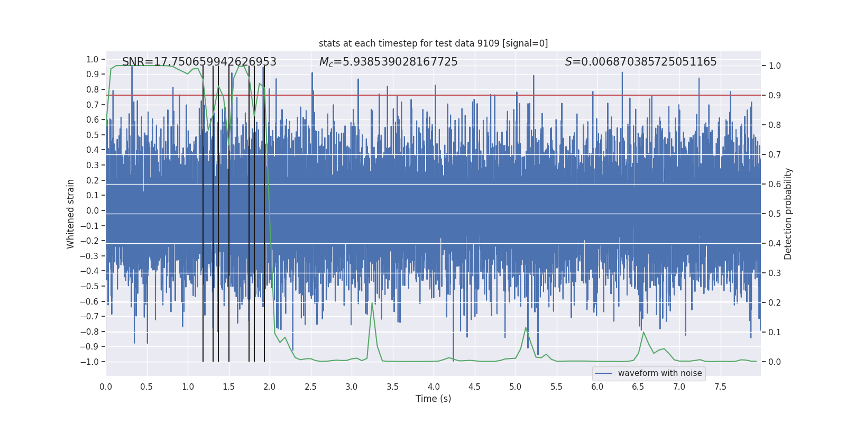846x423 pixels.
Task: Click left y-axis tick label 1.0
Action: tap(93, 59)
